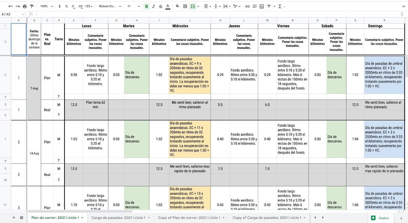The width and height of the screenshot is (408, 223).
Task: Click the print icon
Action: point(25,6)
